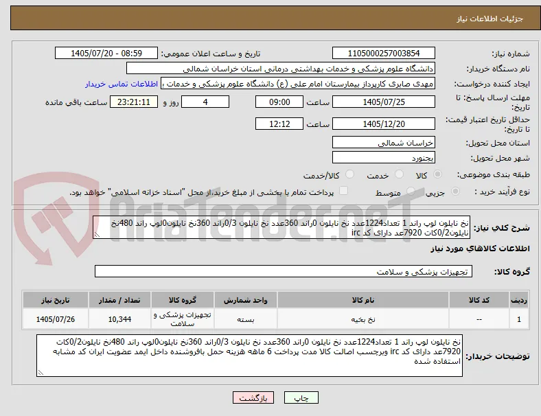Click the resize grip of description textarea
The height and width of the screenshot is (416, 541).
pos(97,235)
